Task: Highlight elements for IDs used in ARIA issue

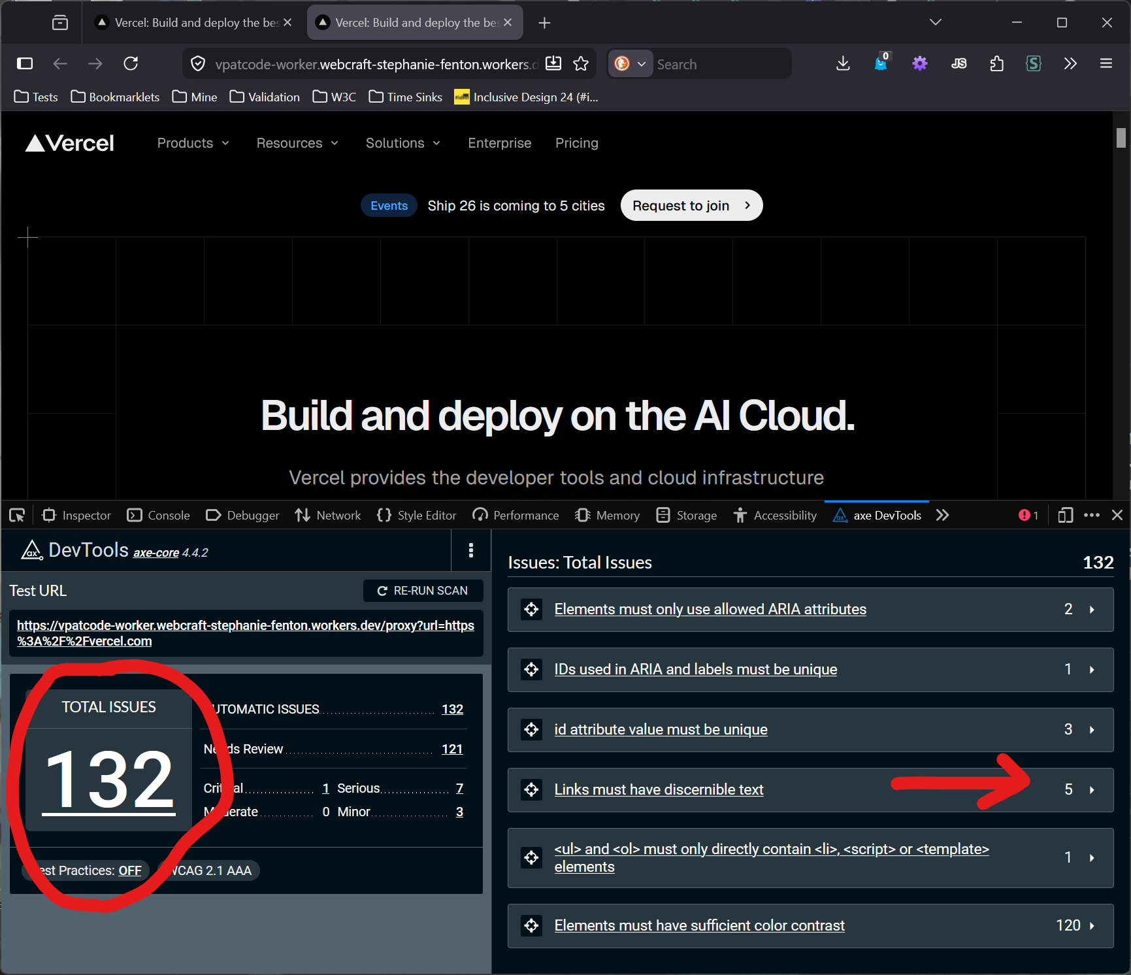Action: tap(531, 670)
